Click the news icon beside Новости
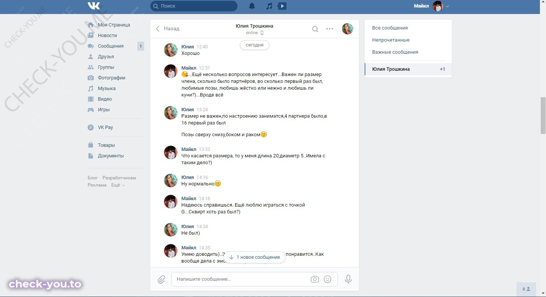The width and height of the screenshot is (546, 297). pyautogui.click(x=91, y=36)
